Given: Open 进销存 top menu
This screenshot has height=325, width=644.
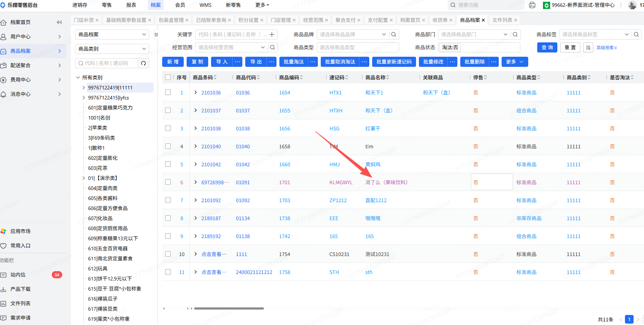Looking at the screenshot, I should pyautogui.click(x=80, y=5).
